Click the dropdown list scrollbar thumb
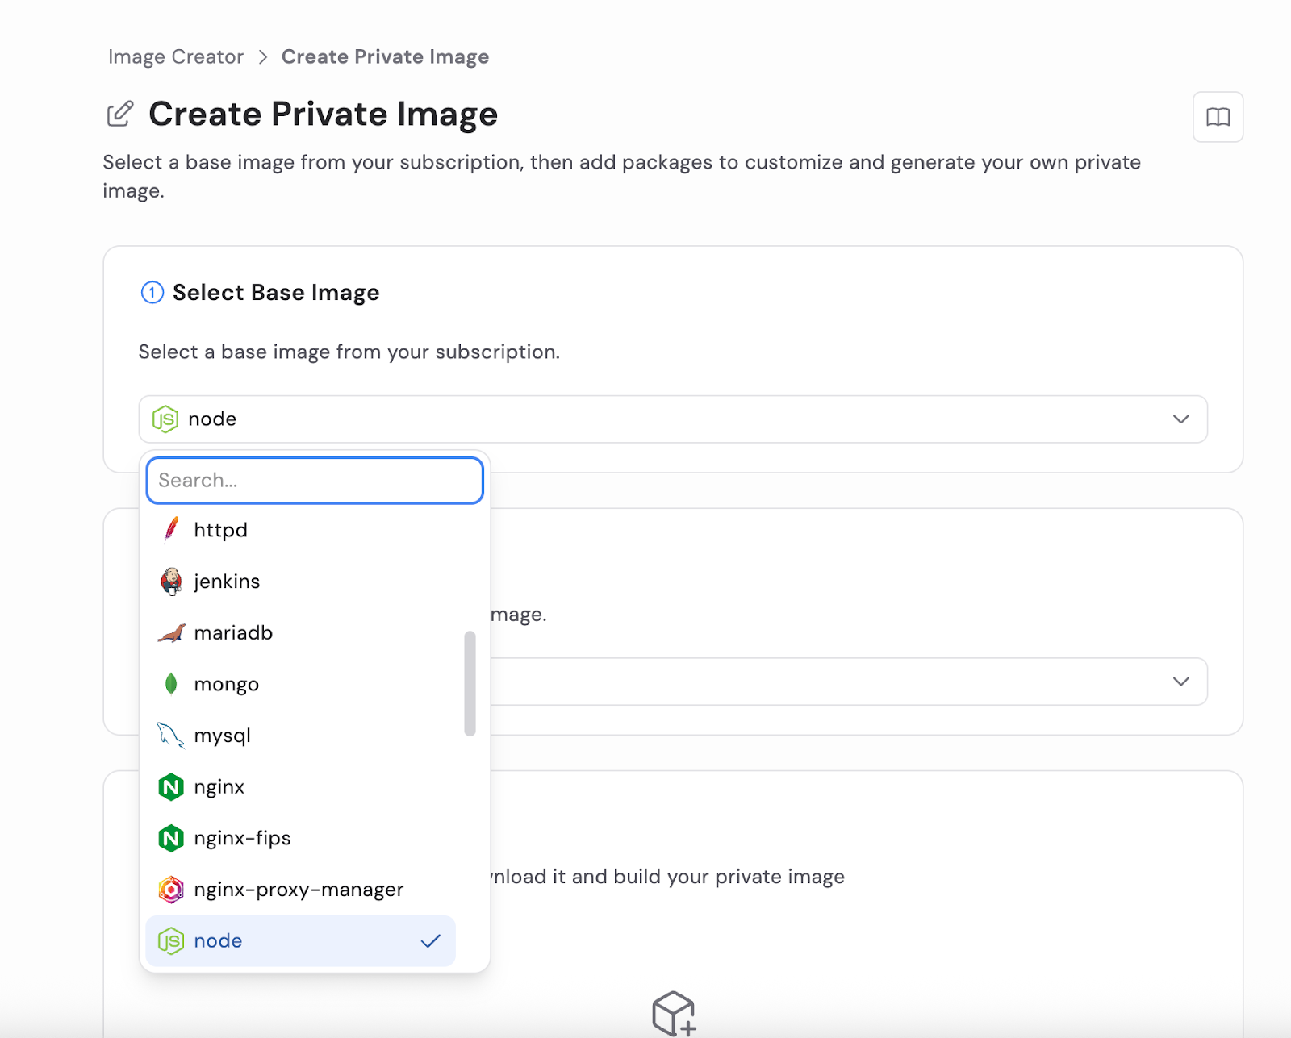 [470, 684]
